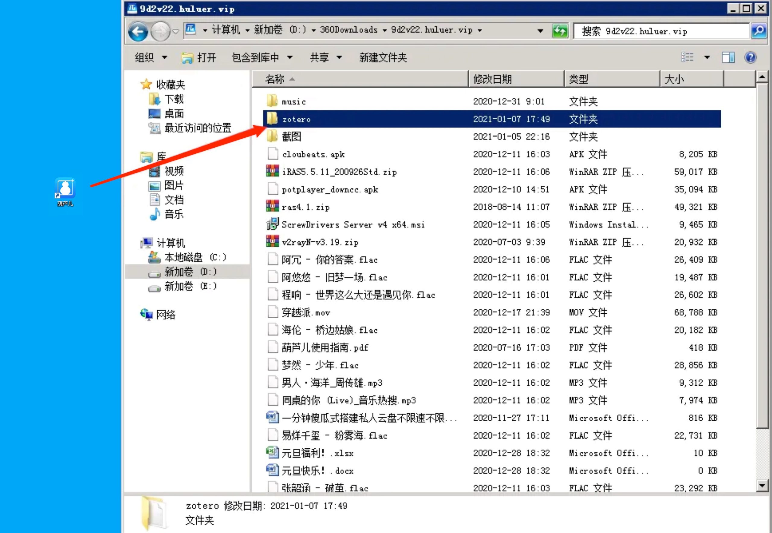
Task: Select the music folder icon
Action: [272, 101]
